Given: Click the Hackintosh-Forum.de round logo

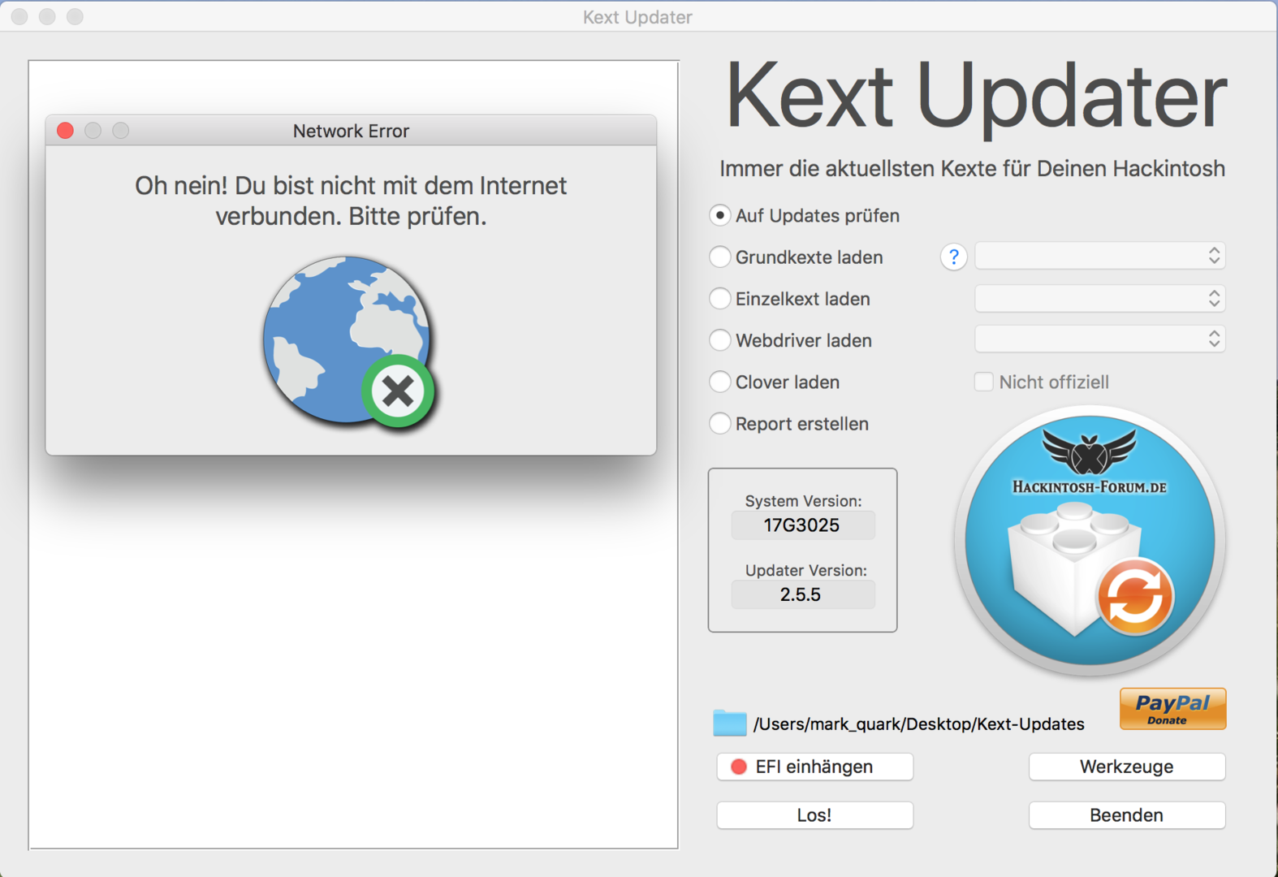Looking at the screenshot, I should pos(1090,541).
